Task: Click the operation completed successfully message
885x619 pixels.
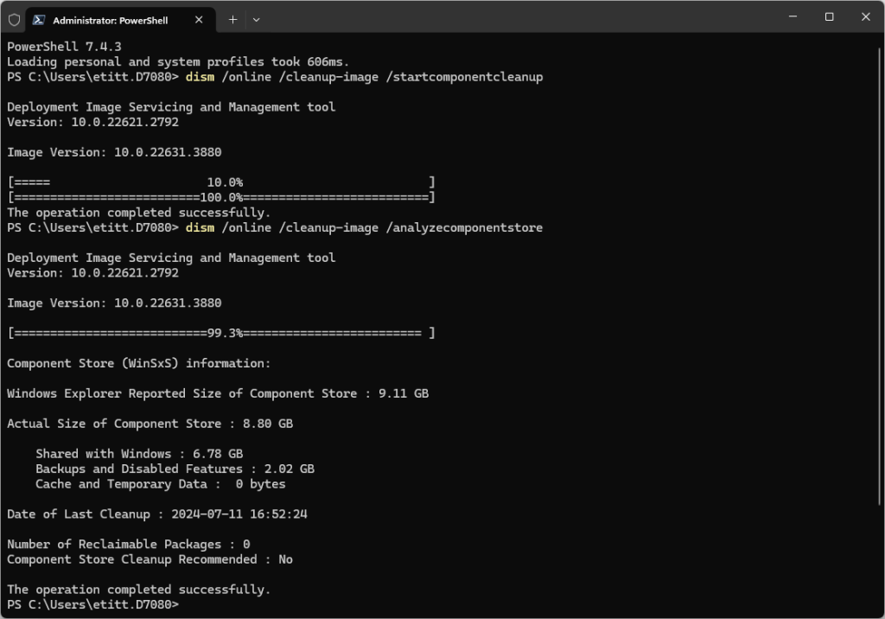Action: coord(138,589)
